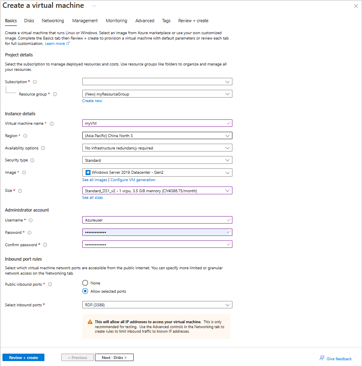
Task: Switch to the Networking tab
Action: tap(53, 21)
